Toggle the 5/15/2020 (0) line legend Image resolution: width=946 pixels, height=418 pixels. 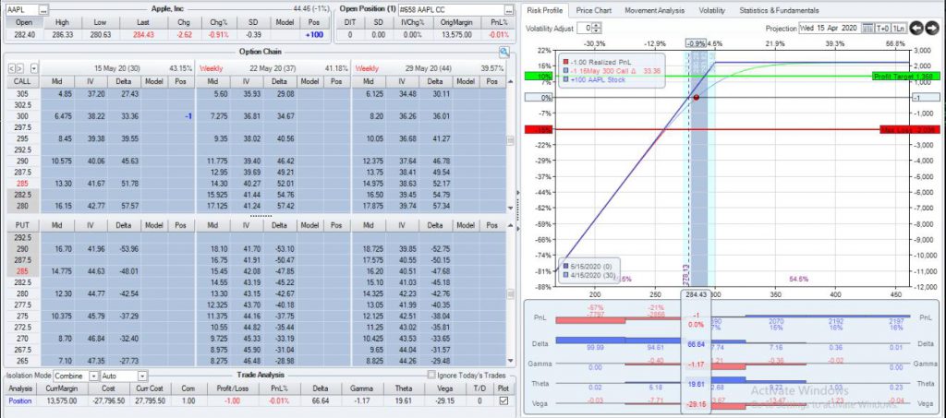pyautogui.click(x=564, y=265)
